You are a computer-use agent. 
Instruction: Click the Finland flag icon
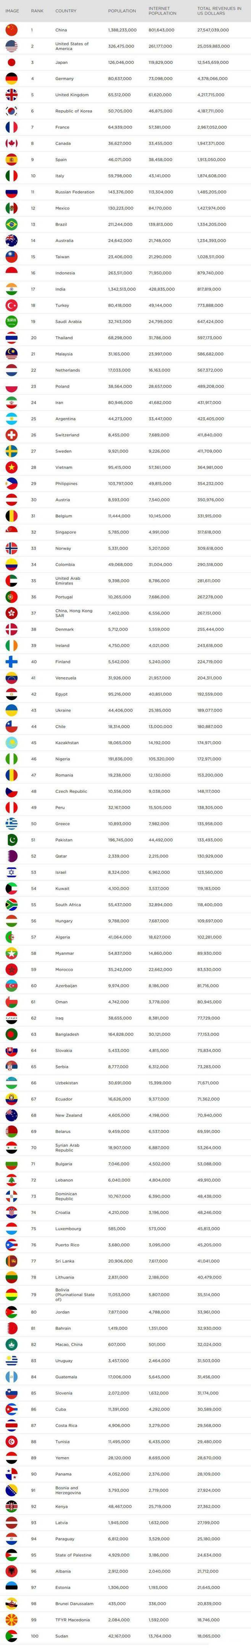11,661
